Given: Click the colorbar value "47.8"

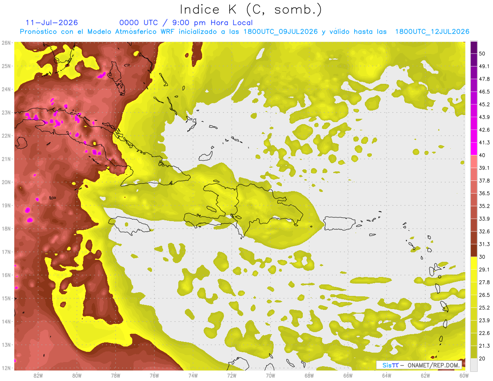Looking at the screenshot, I should click(x=484, y=79).
